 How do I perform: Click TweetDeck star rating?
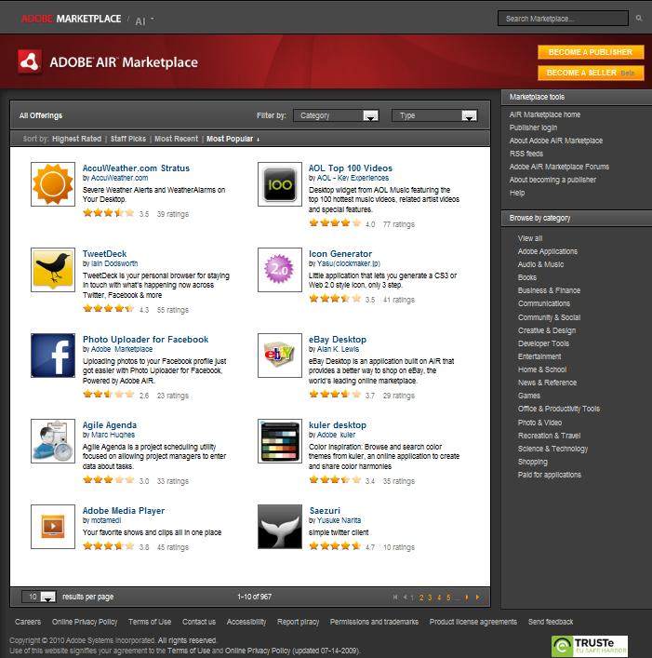pyautogui.click(x=109, y=309)
